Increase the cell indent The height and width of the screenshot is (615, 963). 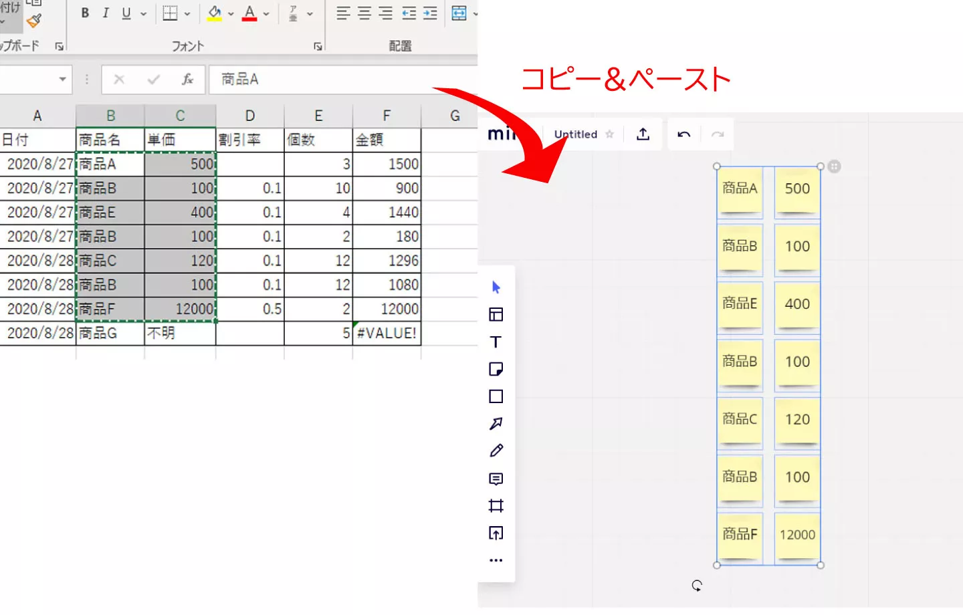click(430, 13)
